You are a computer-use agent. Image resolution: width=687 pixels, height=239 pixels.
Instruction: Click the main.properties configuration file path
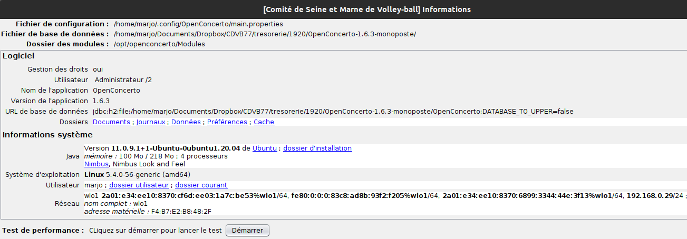[198, 24]
